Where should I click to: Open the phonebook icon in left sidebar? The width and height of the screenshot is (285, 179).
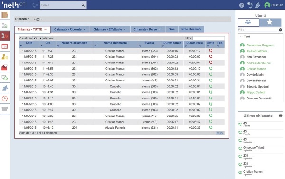pos(5,15)
